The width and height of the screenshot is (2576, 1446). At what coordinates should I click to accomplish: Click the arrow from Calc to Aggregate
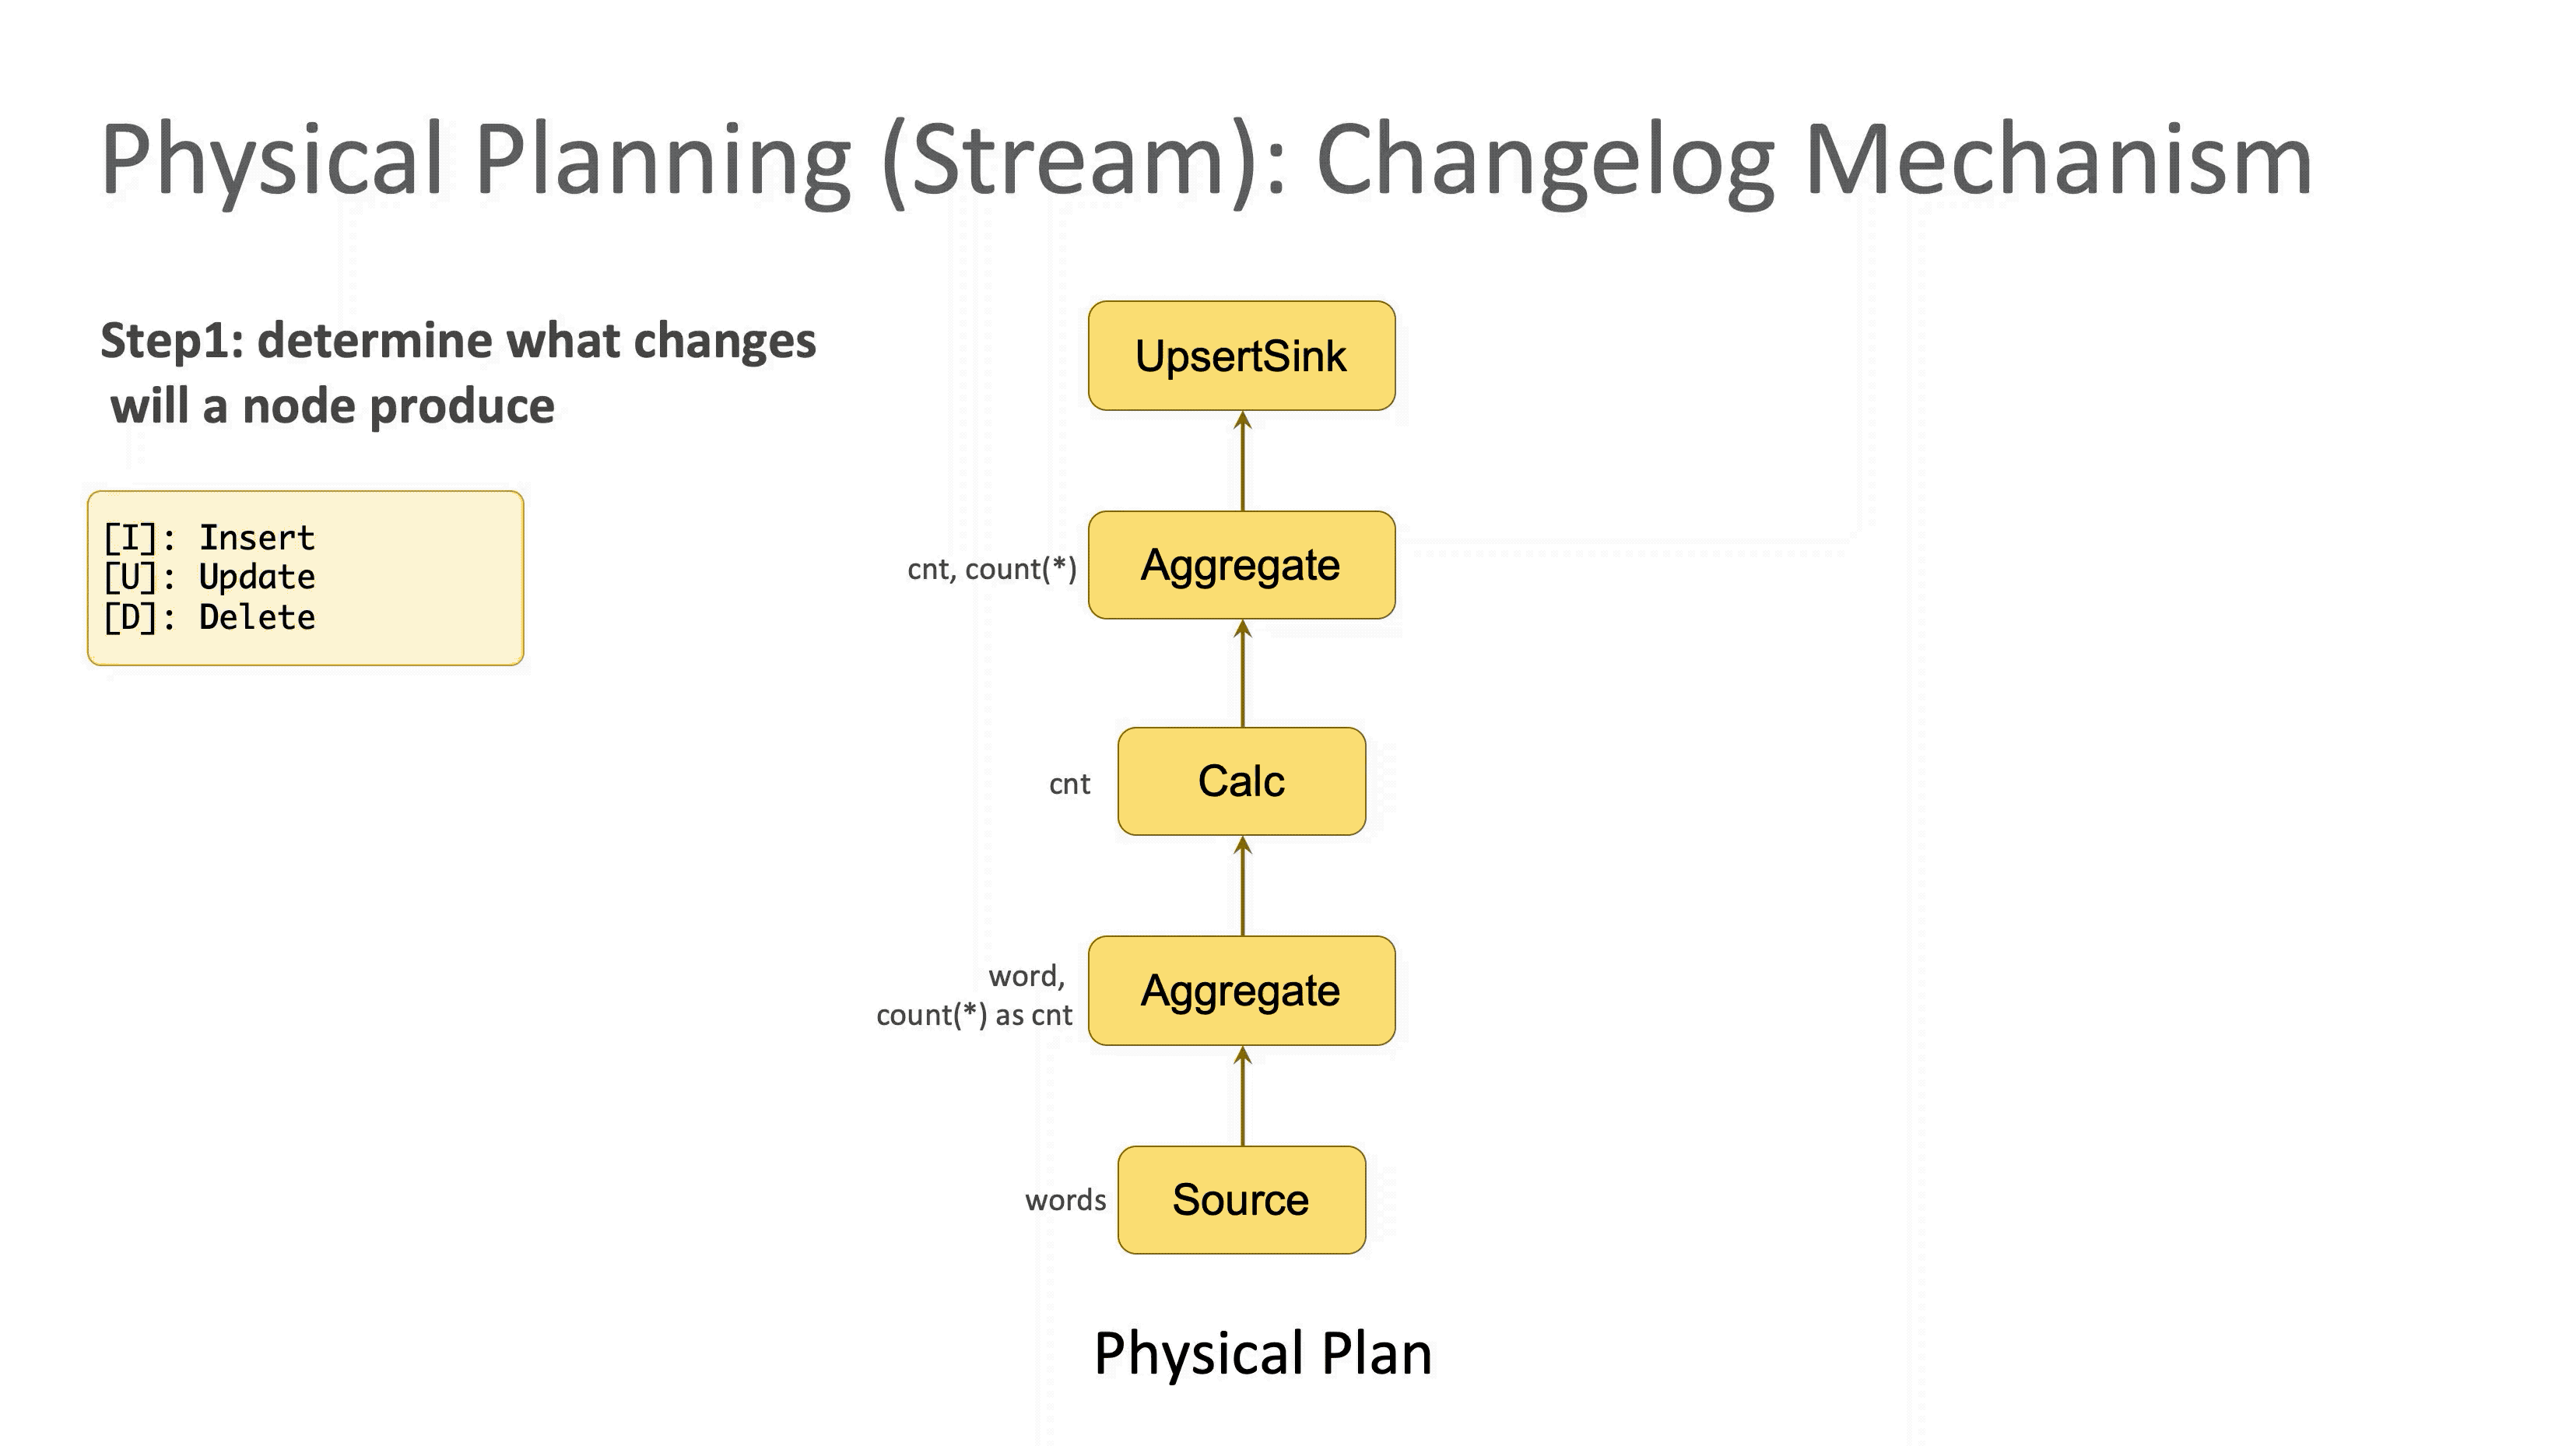click(1242, 673)
